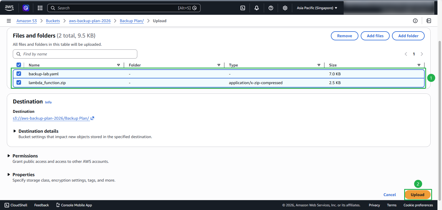Viewport: 442px width, 210px height.
Task: Open the AWS home logo
Action: (9, 8)
